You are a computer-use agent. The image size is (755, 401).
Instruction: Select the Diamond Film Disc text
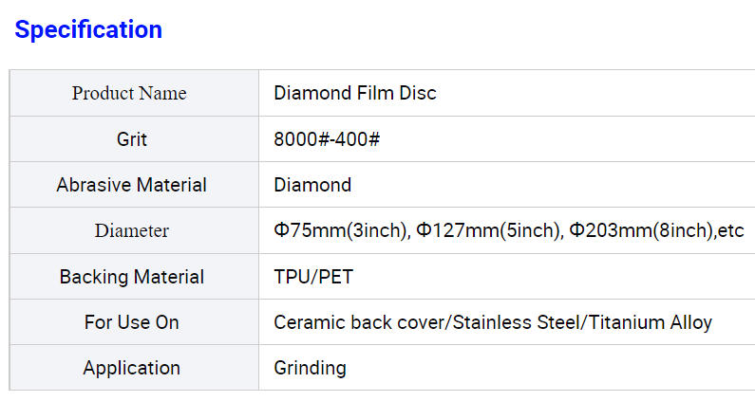coord(354,94)
